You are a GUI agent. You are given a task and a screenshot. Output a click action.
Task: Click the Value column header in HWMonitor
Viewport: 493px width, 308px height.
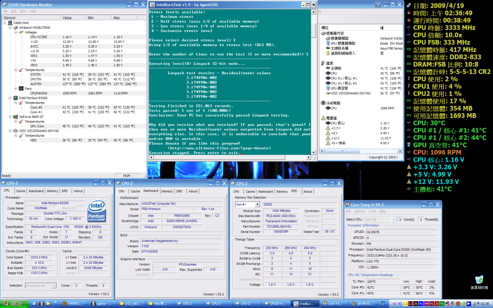coord(73,18)
